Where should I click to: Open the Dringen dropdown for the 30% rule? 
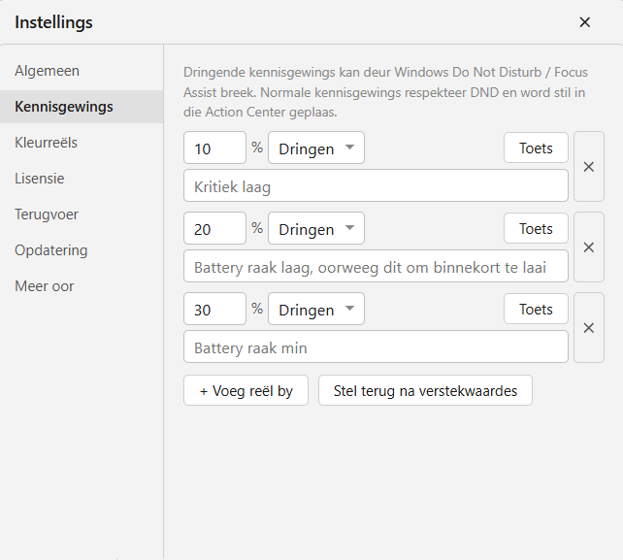click(316, 309)
